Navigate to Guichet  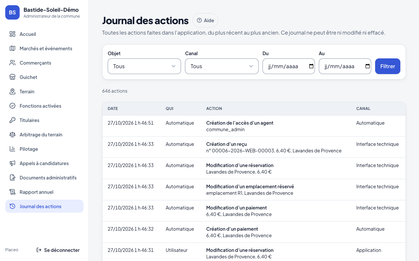point(44,77)
